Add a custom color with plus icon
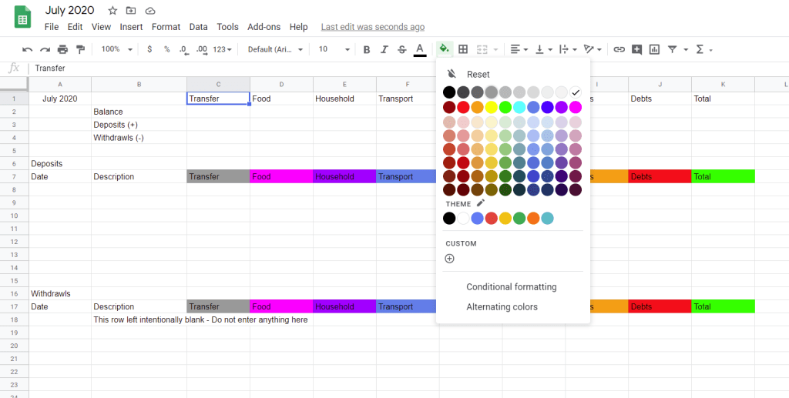 [x=450, y=259]
